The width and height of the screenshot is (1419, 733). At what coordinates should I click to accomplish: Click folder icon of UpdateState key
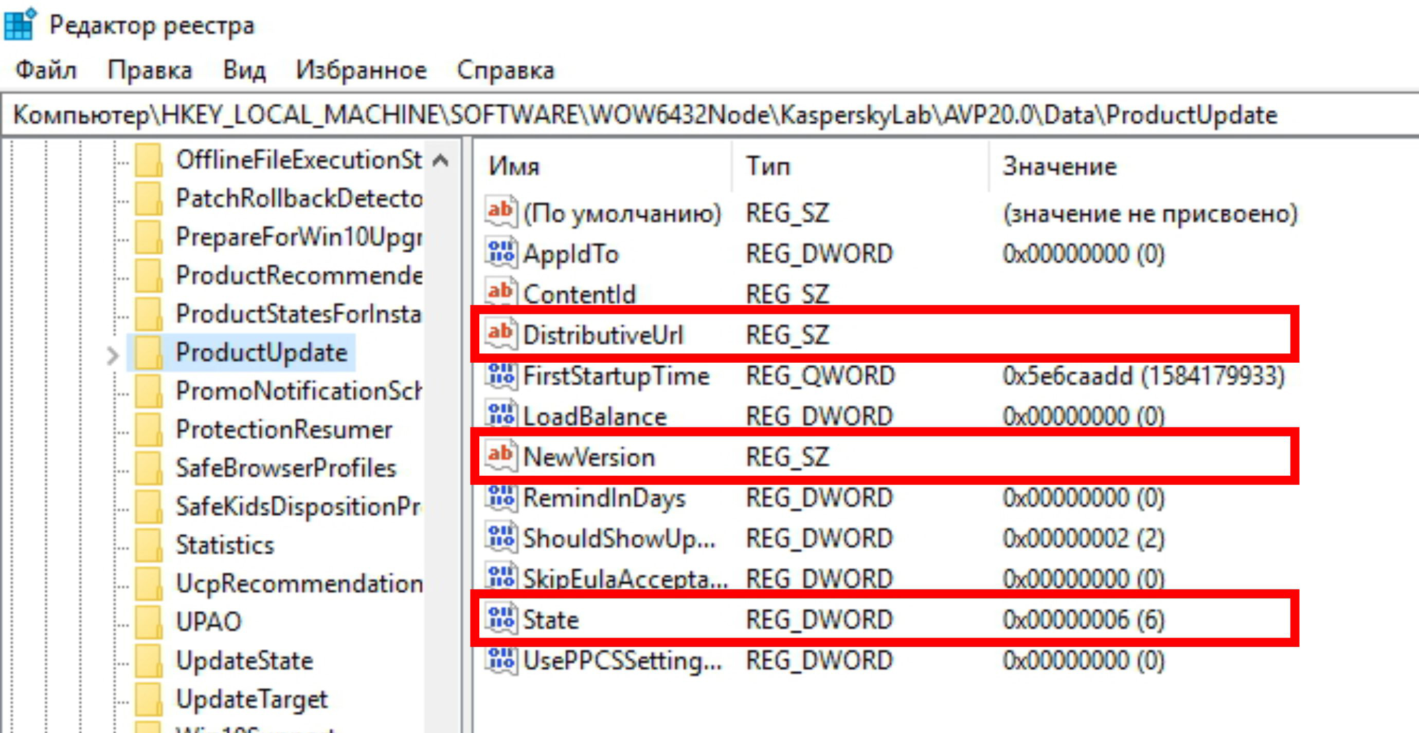pyautogui.click(x=149, y=661)
